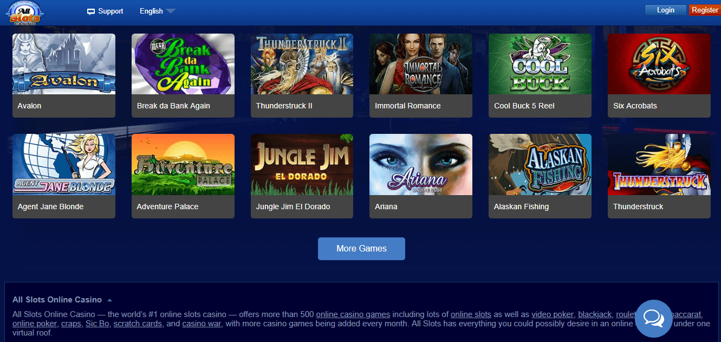Open the Immortal Romance game tile
The image size is (721, 342).
pos(421,75)
